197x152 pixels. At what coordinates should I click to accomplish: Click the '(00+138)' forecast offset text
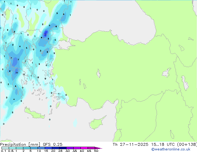click(187, 145)
